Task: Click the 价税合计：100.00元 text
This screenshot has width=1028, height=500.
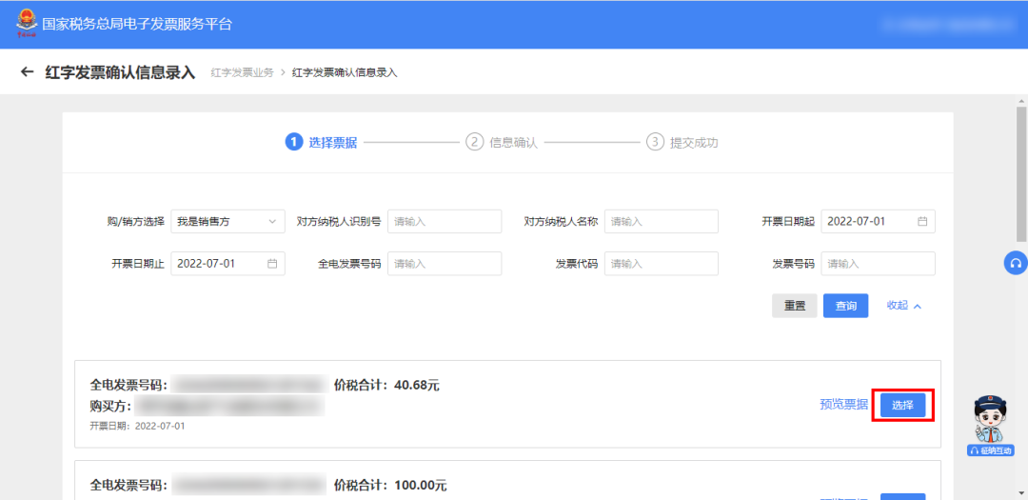Action: (390, 487)
